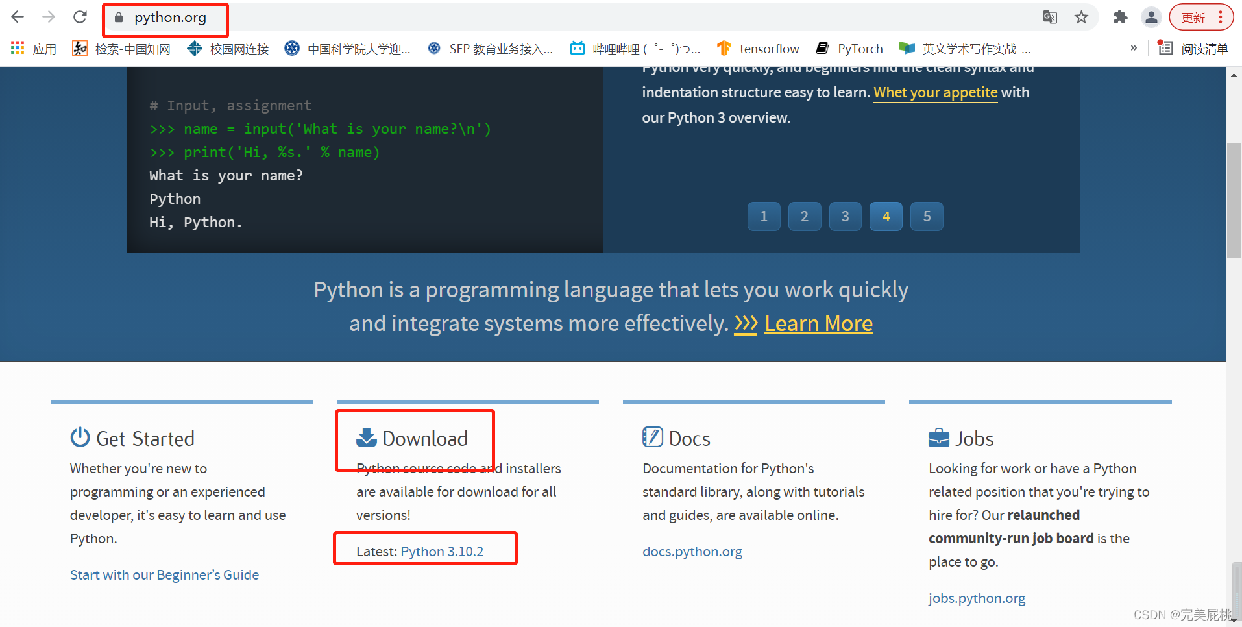Image resolution: width=1242 pixels, height=627 pixels.
Task: Click the triple chevron before Learn More
Action: coord(746,323)
